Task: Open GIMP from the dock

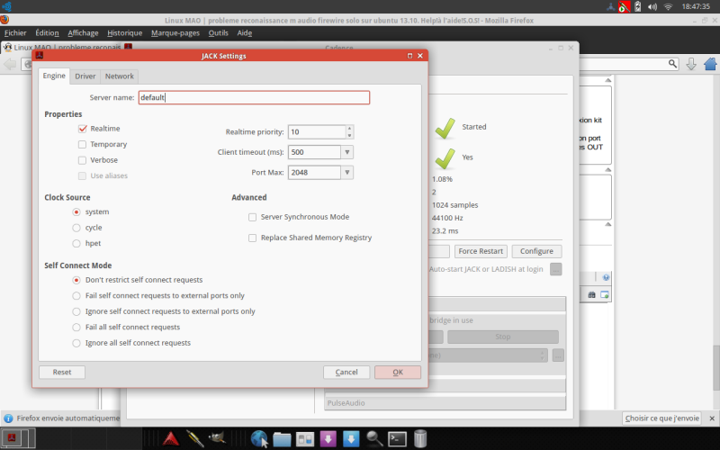Action: coord(217,438)
